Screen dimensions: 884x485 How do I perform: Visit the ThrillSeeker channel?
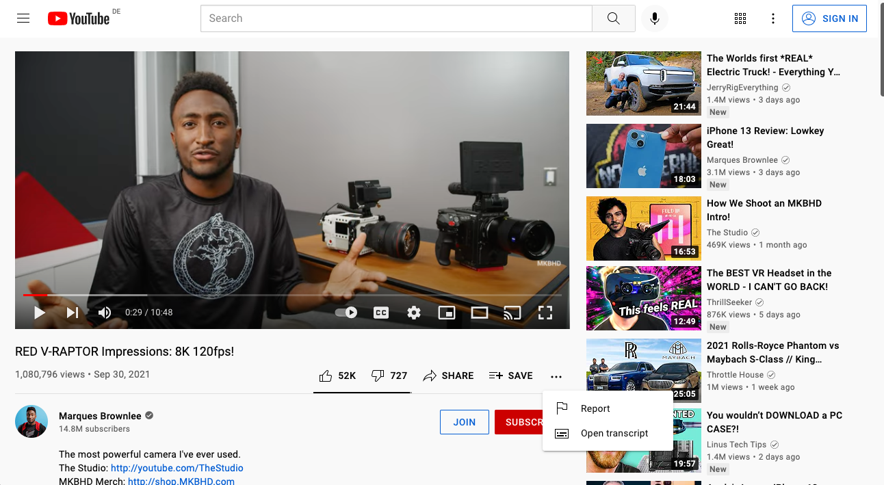pos(729,302)
